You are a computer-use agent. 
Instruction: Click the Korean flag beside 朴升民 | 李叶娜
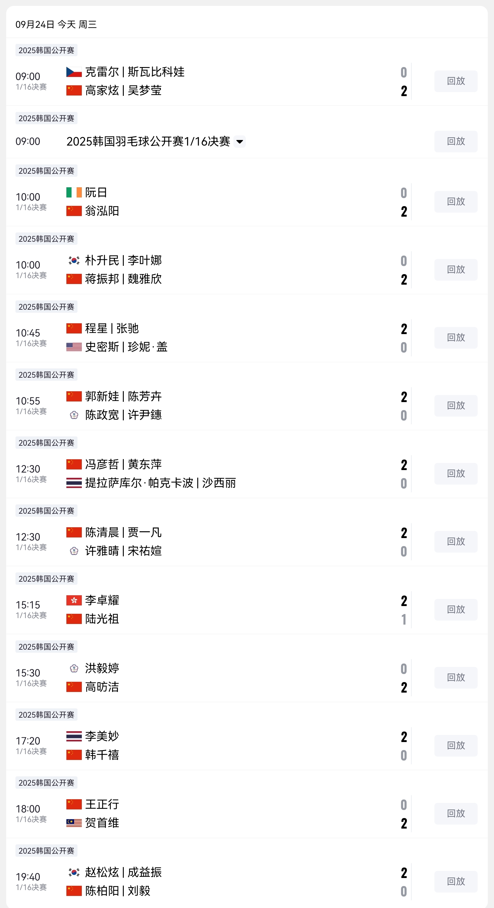(x=74, y=261)
